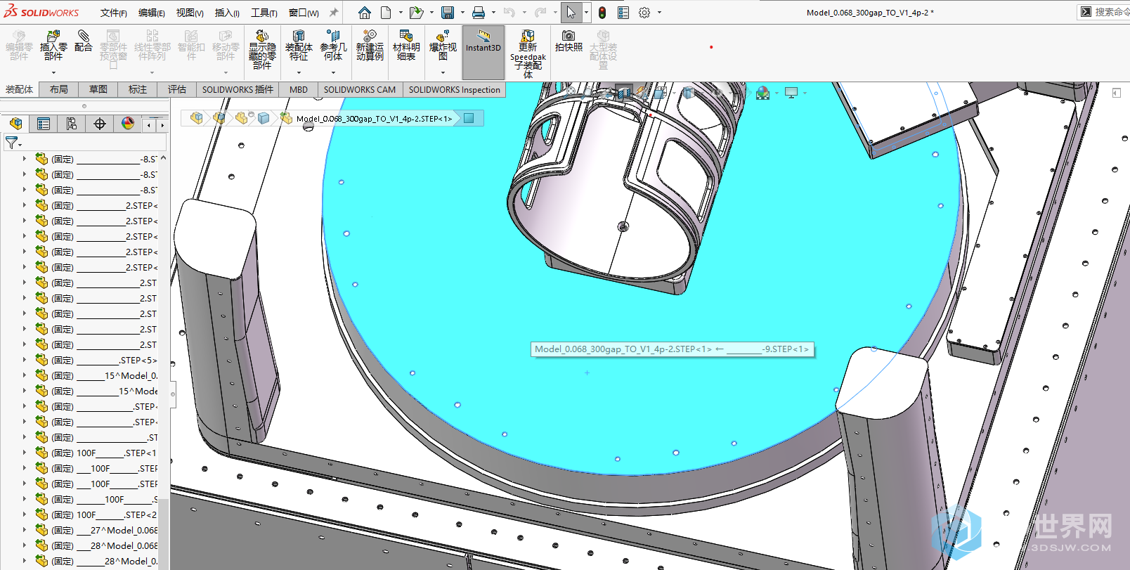The height and width of the screenshot is (570, 1130).
Task: Switch to Sketch (草图) tab
Action: 98,89
